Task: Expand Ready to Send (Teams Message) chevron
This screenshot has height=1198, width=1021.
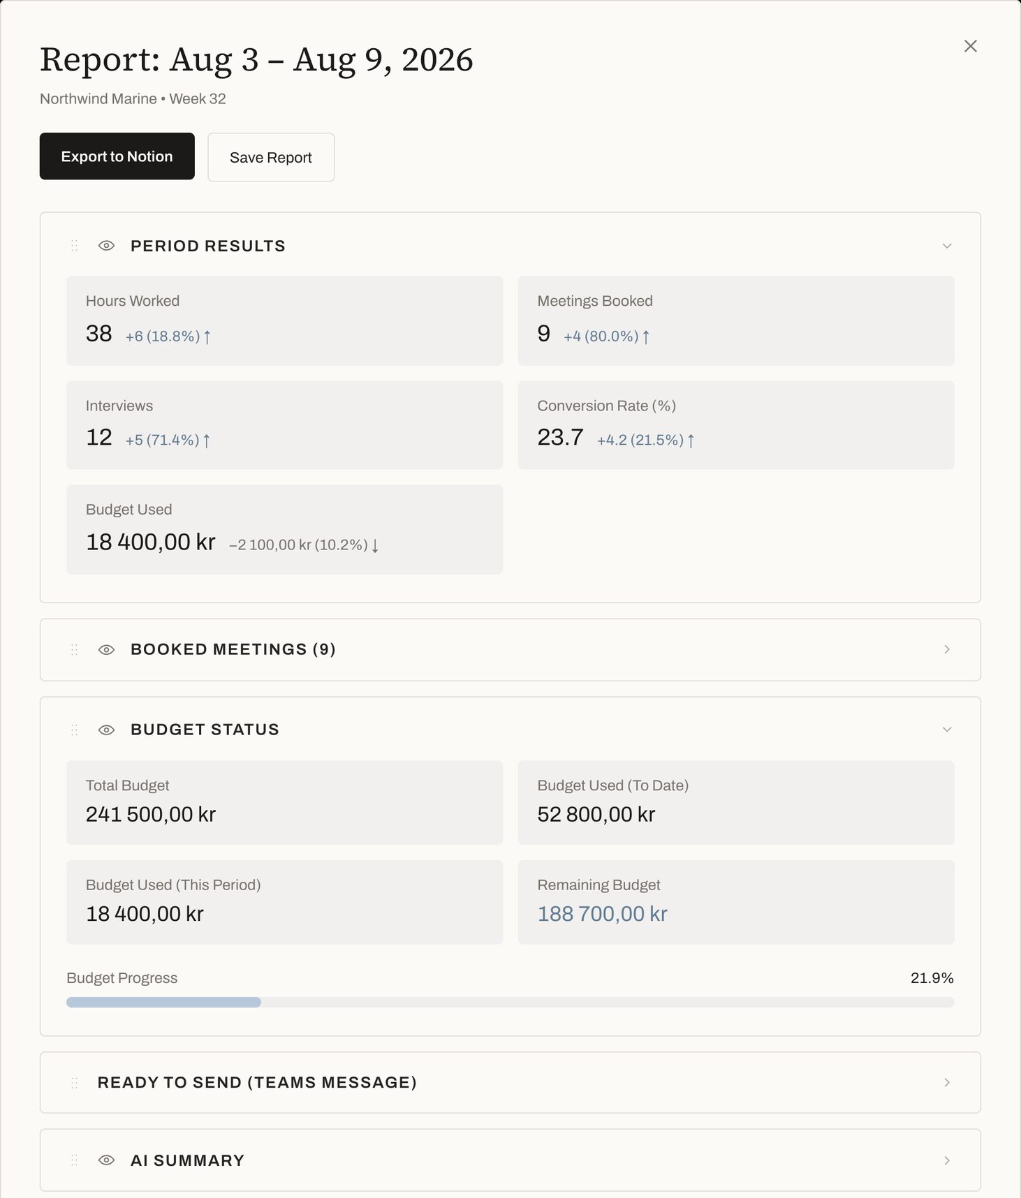Action: tap(947, 1082)
